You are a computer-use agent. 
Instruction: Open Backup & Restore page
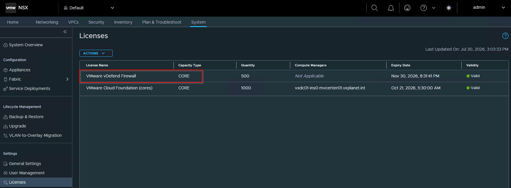click(x=26, y=117)
